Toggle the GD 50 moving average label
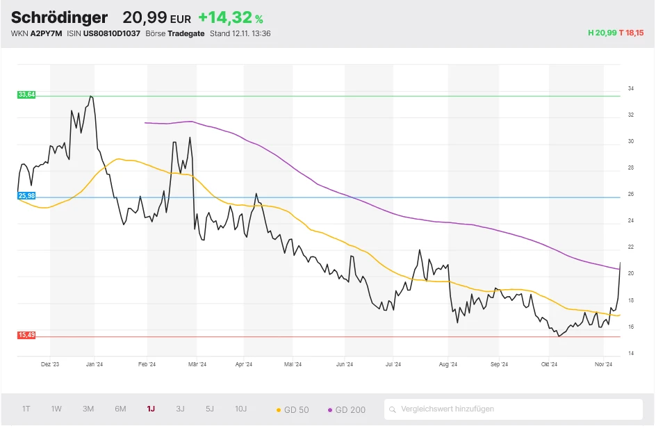656x433 pixels. click(x=297, y=410)
